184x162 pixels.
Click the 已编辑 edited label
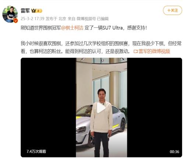(x=103, y=19)
